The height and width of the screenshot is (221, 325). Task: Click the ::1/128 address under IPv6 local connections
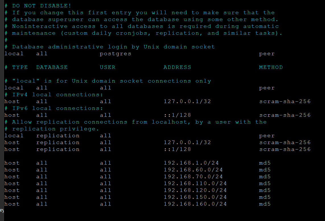177,115
